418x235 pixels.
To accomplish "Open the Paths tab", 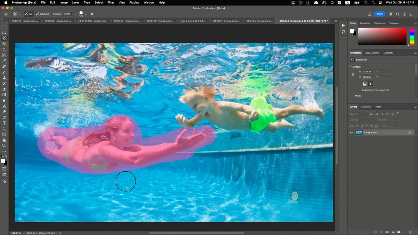I will point(378,107).
